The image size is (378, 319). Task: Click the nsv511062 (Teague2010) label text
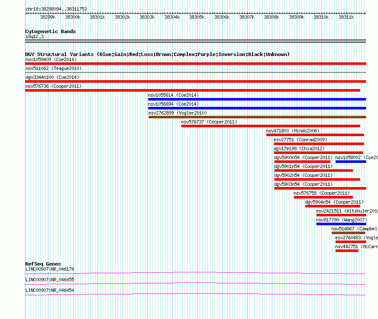tap(54, 68)
